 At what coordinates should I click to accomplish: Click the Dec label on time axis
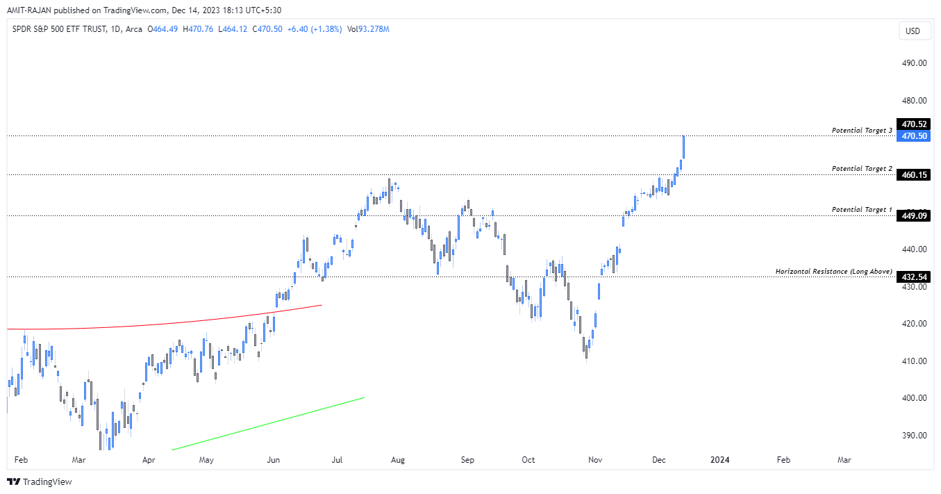click(660, 460)
